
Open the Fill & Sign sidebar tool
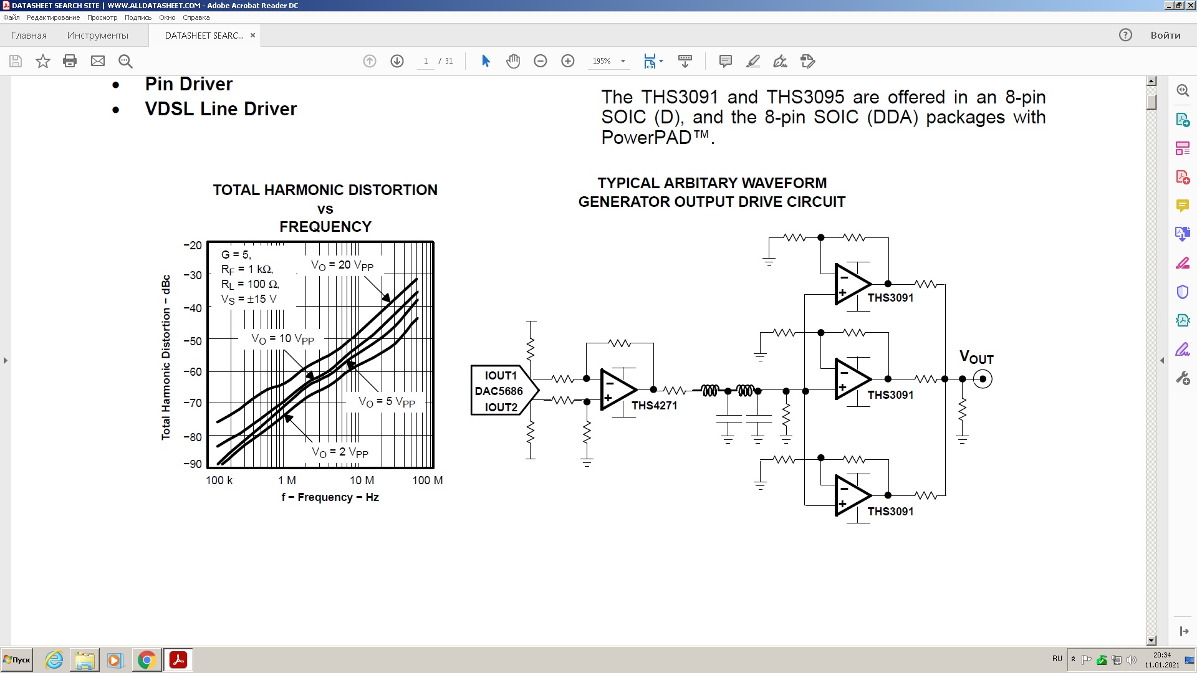click(1183, 263)
